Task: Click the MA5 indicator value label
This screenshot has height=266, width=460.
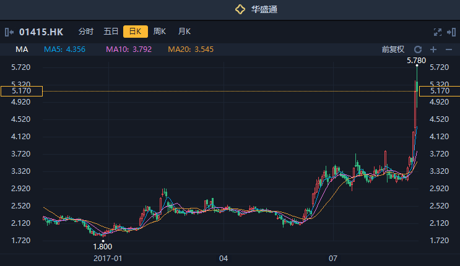Action: [x=64, y=49]
